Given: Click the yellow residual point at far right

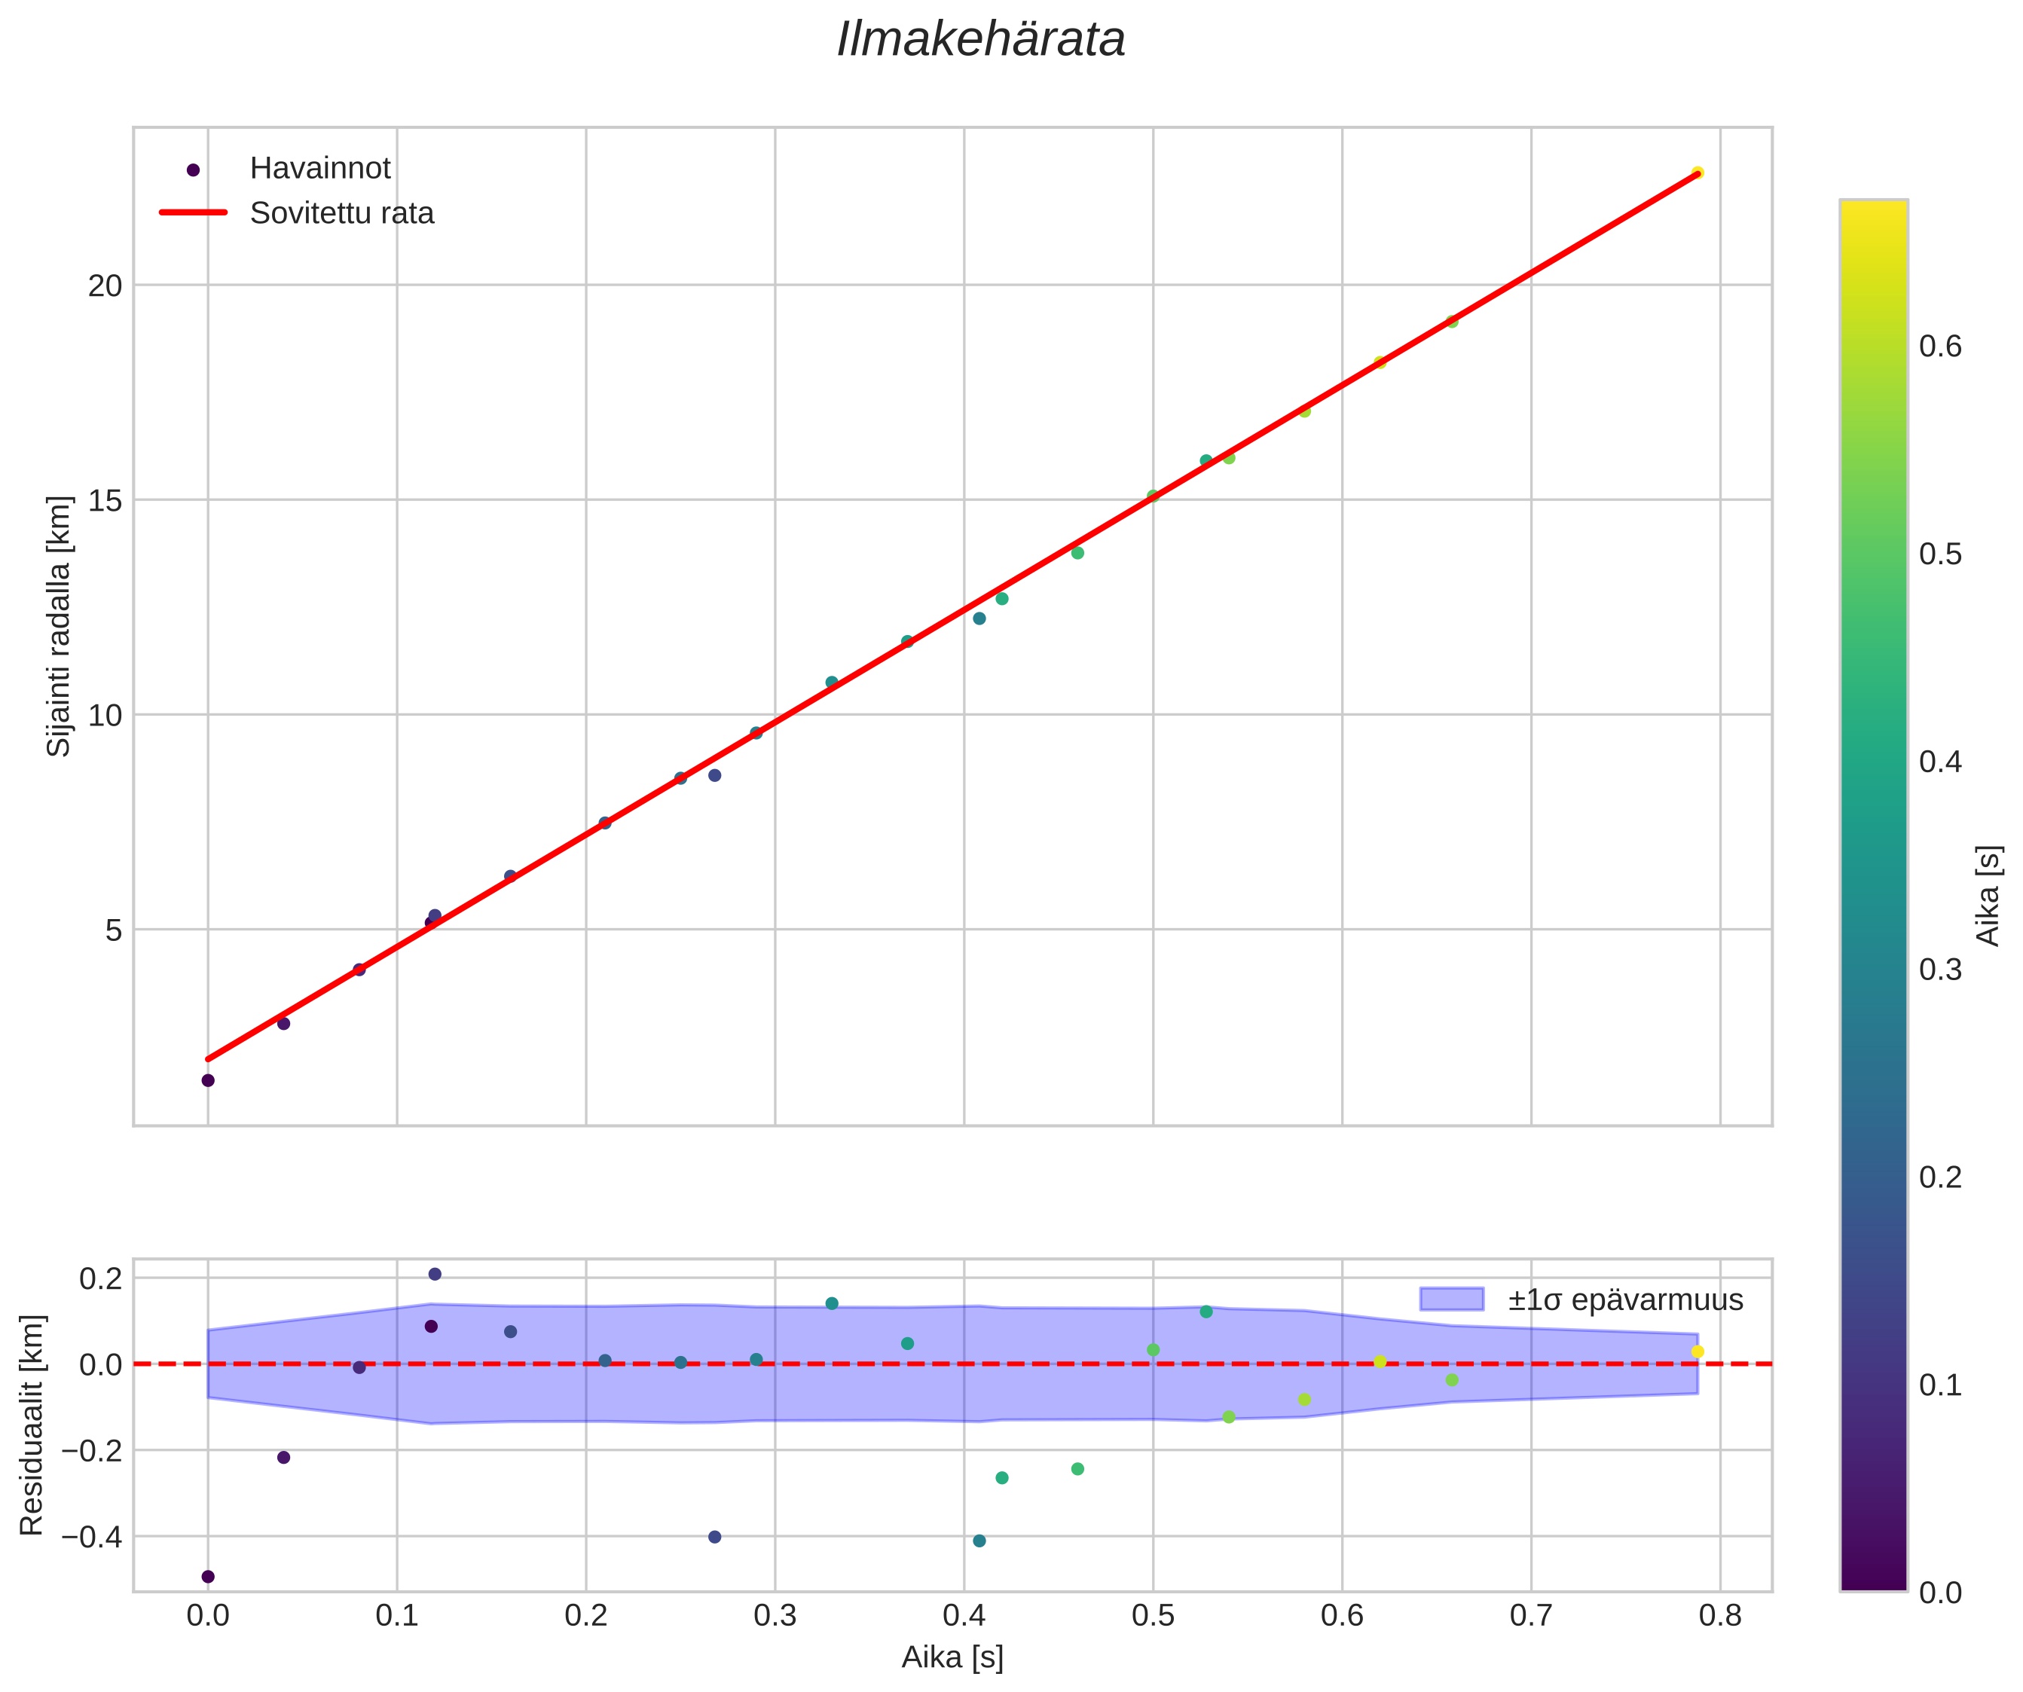Looking at the screenshot, I should pos(1698,1352).
